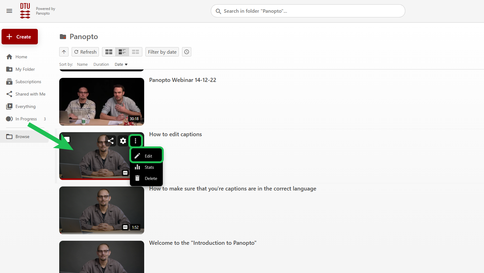Click the 3 count beside In Progress
This screenshot has height=273, width=484.
45,119
